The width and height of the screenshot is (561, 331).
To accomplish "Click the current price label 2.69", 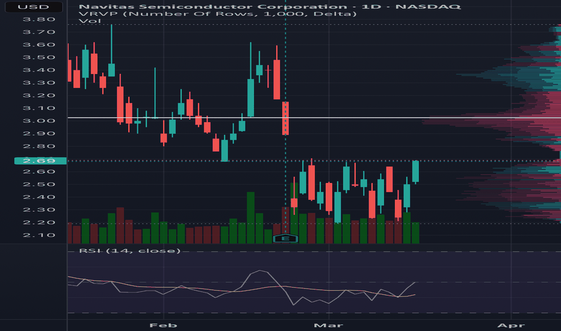I will point(40,161).
